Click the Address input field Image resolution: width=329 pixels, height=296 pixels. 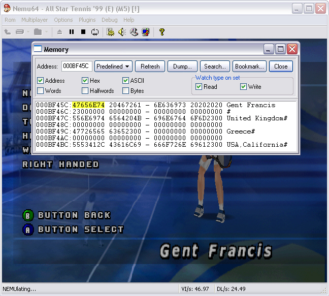tap(77, 67)
